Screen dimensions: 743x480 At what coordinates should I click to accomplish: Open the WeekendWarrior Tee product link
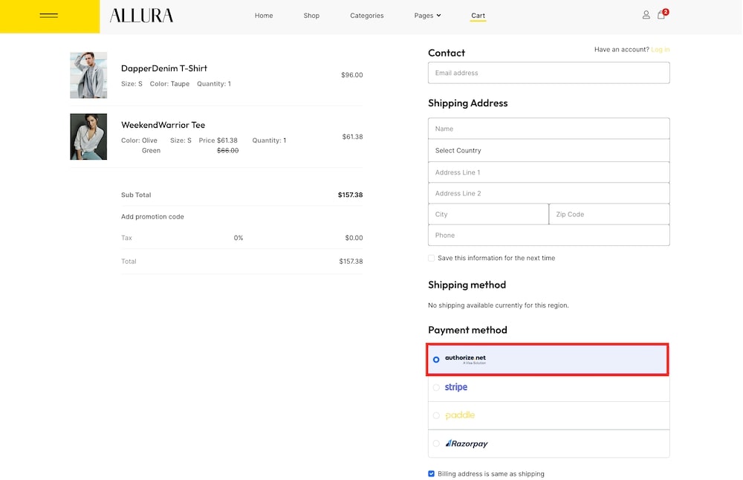pyautogui.click(x=163, y=125)
